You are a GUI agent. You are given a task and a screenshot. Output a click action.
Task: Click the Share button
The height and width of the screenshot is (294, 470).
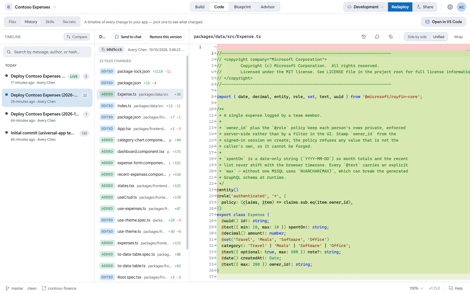[425, 7]
